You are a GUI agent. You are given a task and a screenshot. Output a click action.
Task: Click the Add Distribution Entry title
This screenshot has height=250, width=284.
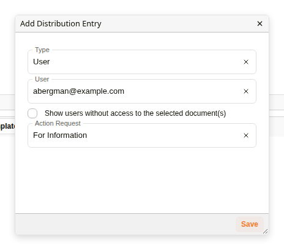[x=61, y=24]
